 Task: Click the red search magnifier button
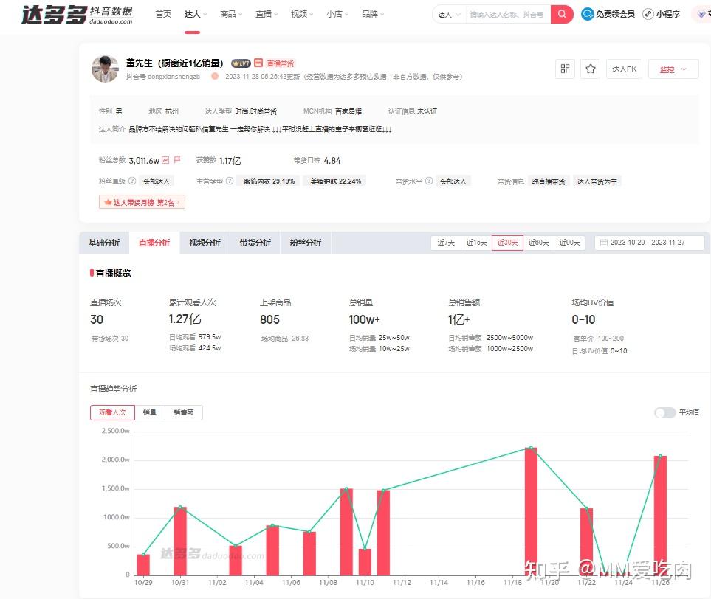(x=562, y=15)
